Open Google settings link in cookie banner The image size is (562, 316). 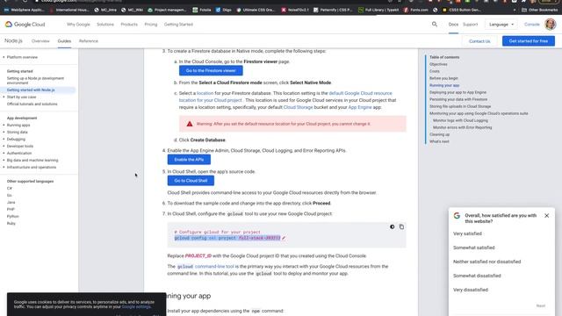[136, 306]
